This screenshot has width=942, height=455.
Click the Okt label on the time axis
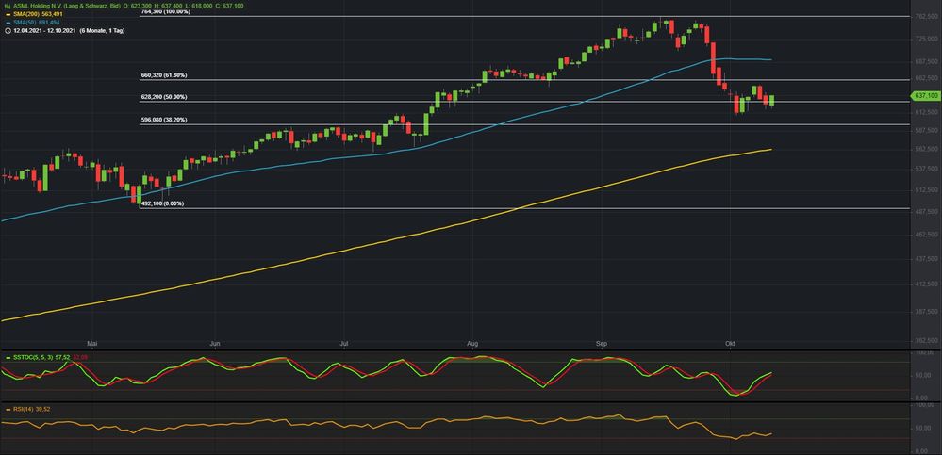[x=730, y=344]
